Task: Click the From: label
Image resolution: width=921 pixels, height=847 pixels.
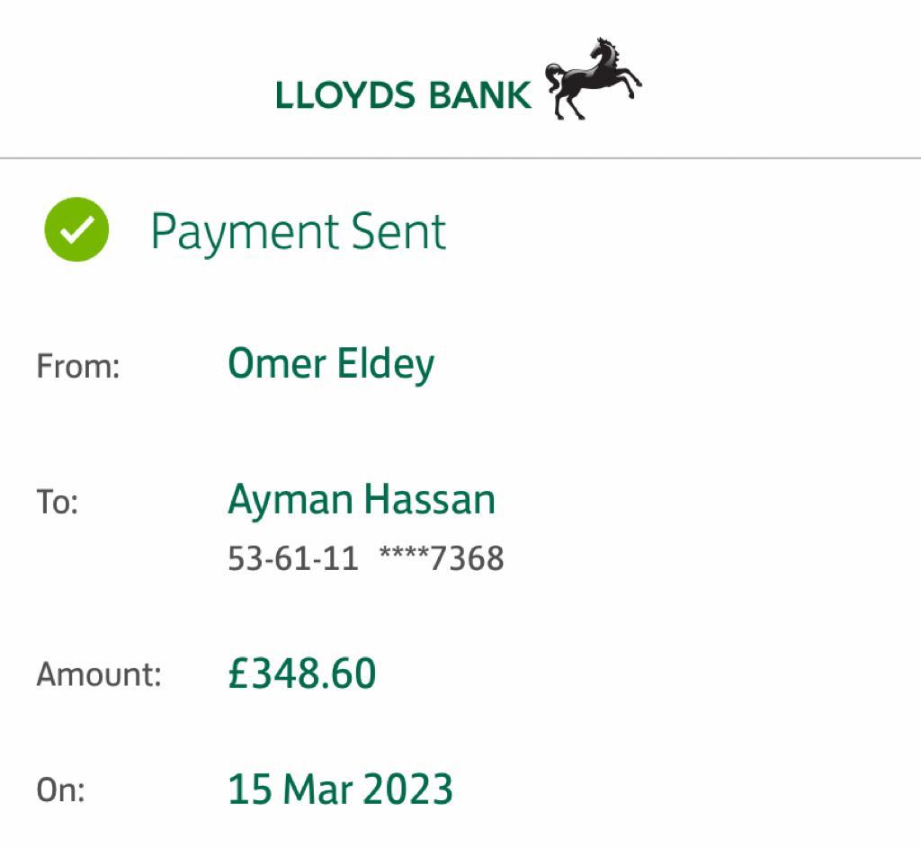Action: 77,367
